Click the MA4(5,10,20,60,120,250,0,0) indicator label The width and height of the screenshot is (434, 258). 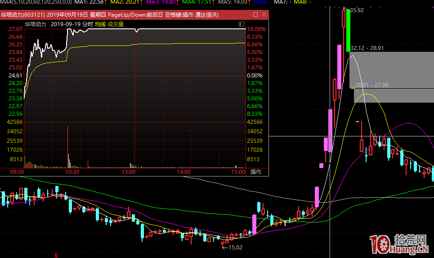tap(36, 2)
